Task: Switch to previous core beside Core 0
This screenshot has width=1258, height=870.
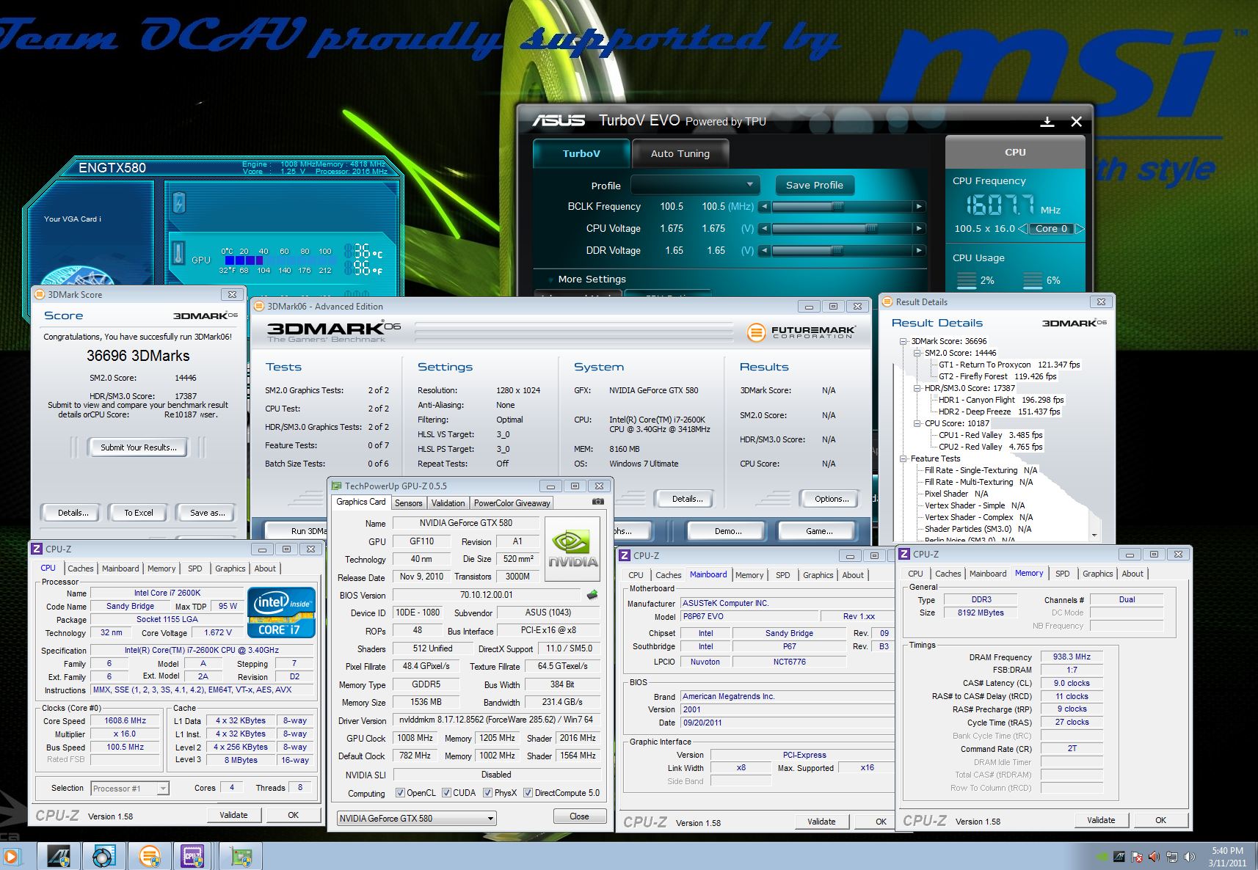Action: pyautogui.click(x=1023, y=229)
